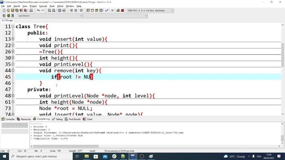Click the New file toolbar icon

(x=4, y=11)
